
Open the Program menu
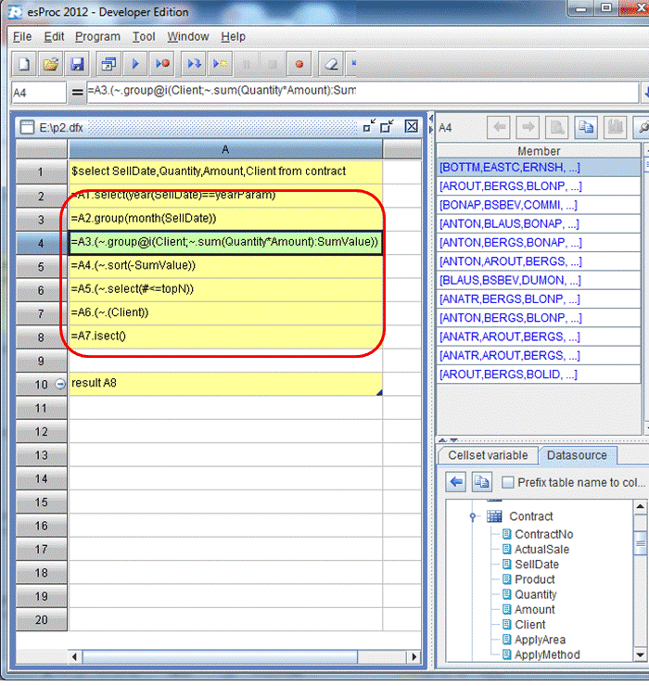click(97, 36)
